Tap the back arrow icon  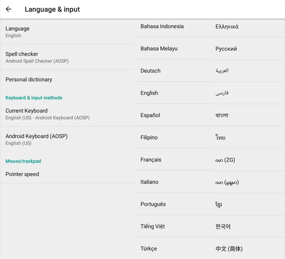click(x=9, y=9)
